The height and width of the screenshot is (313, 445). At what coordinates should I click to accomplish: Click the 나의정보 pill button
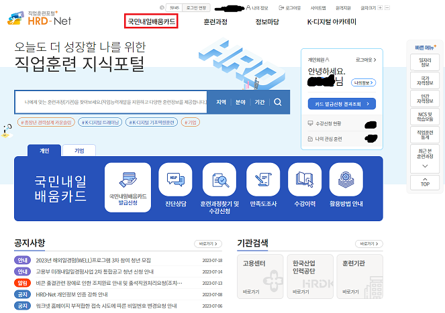364,82
